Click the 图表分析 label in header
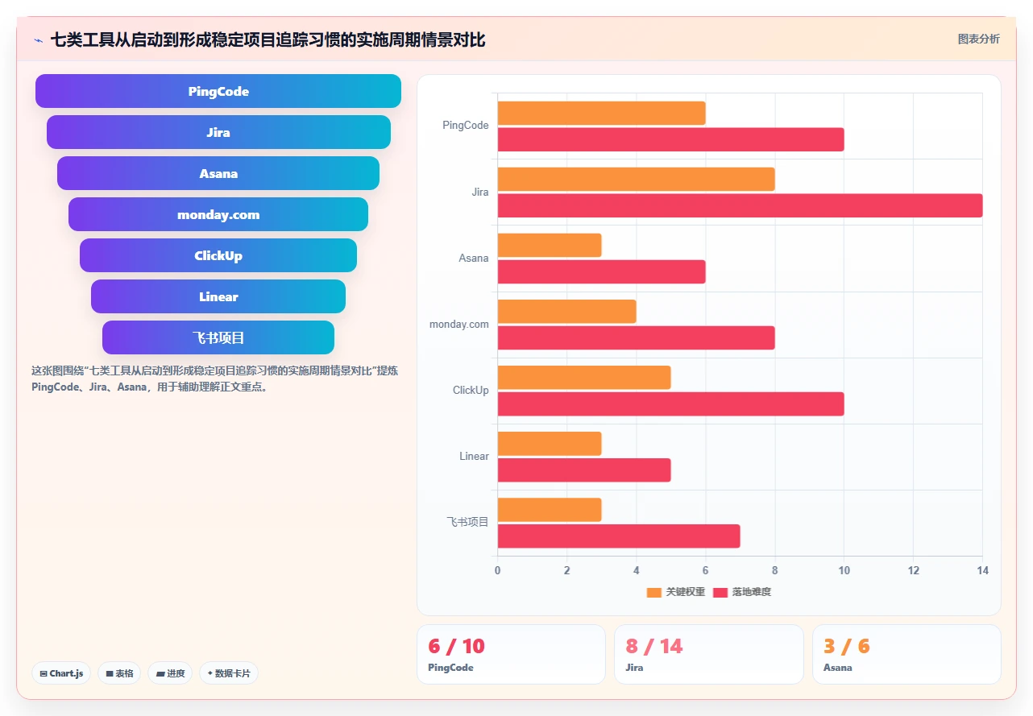Screen dimensions: 1033x716 click(x=978, y=39)
